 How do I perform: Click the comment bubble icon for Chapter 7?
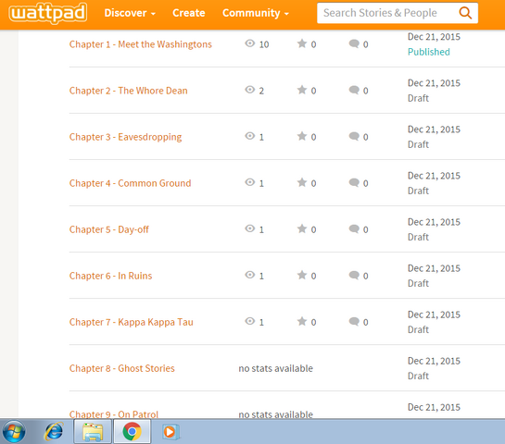coord(354,321)
